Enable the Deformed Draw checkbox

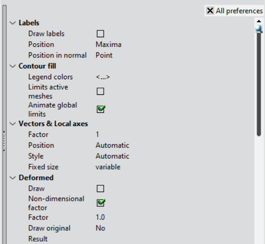(x=100, y=188)
